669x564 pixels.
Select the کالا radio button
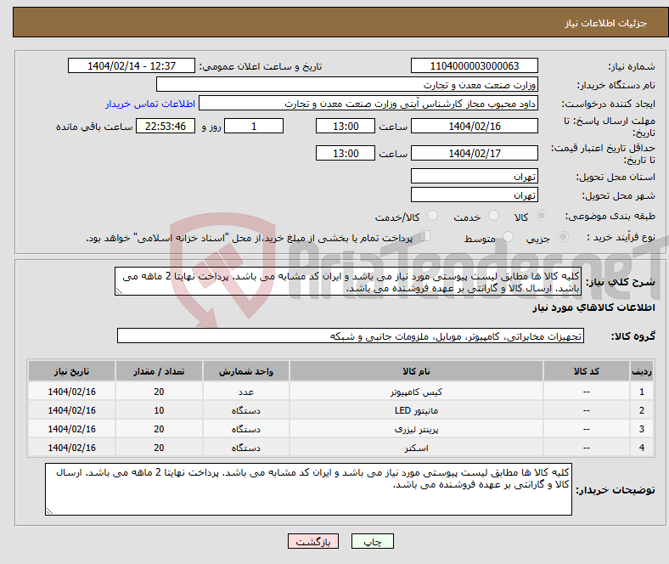tap(541, 216)
